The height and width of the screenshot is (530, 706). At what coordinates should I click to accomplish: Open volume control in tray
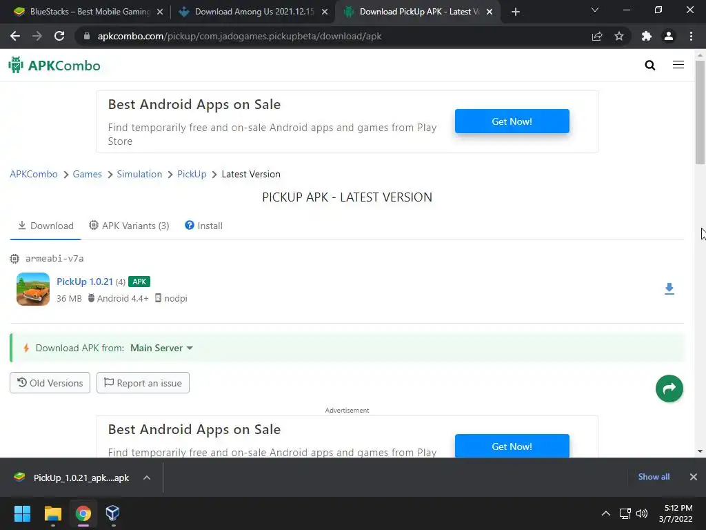[642, 513]
